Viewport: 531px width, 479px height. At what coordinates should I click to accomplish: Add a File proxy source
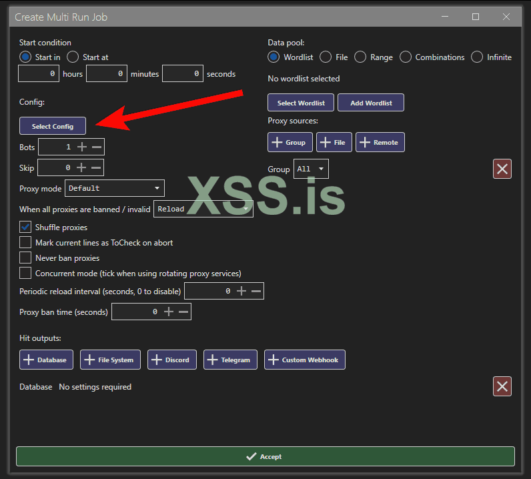click(x=334, y=142)
